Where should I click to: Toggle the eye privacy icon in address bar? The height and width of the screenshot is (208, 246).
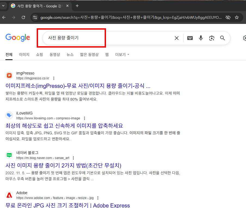pos(228,17)
